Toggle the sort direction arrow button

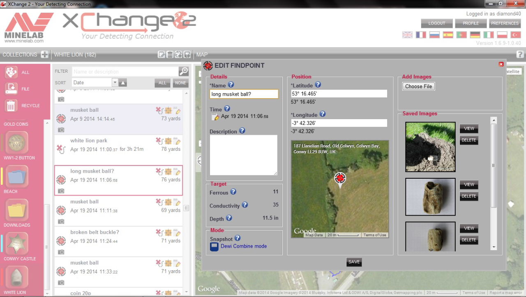pos(123,83)
